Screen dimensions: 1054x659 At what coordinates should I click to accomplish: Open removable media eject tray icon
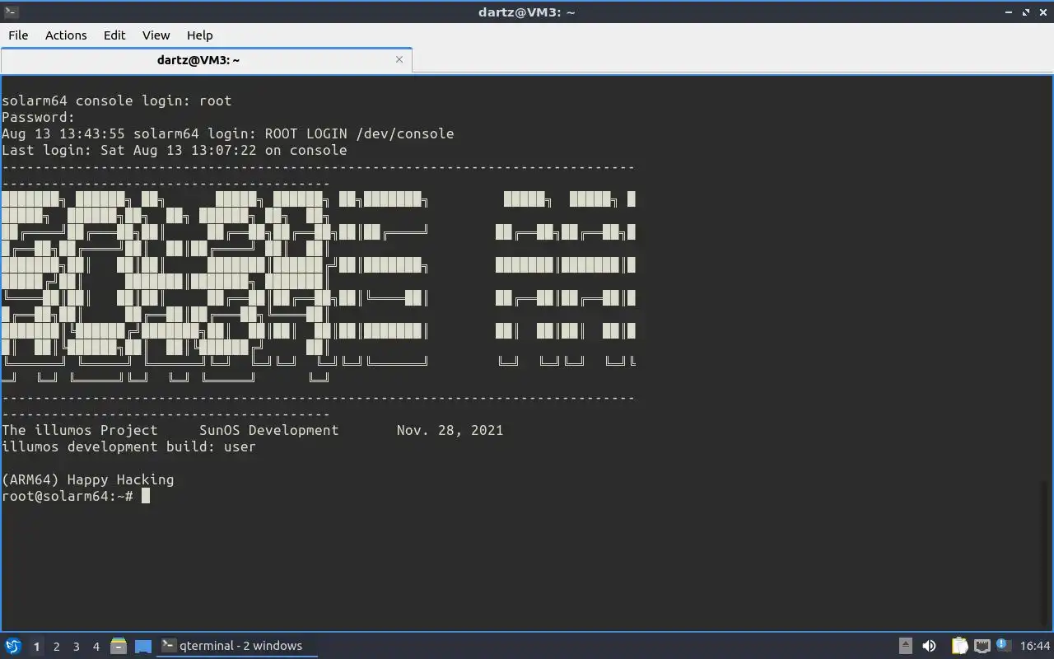tap(906, 646)
